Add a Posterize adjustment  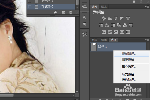click(x=110, y=32)
